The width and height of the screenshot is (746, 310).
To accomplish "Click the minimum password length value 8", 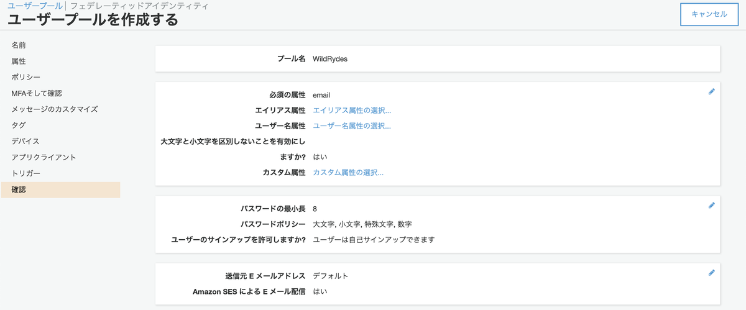I will [x=315, y=209].
